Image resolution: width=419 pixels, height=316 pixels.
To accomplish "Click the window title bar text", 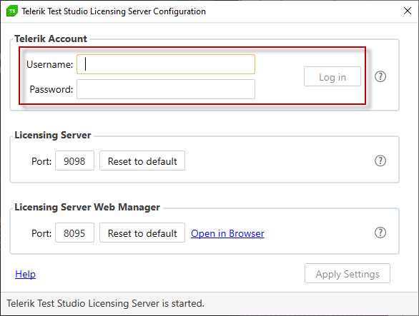I will (x=114, y=11).
